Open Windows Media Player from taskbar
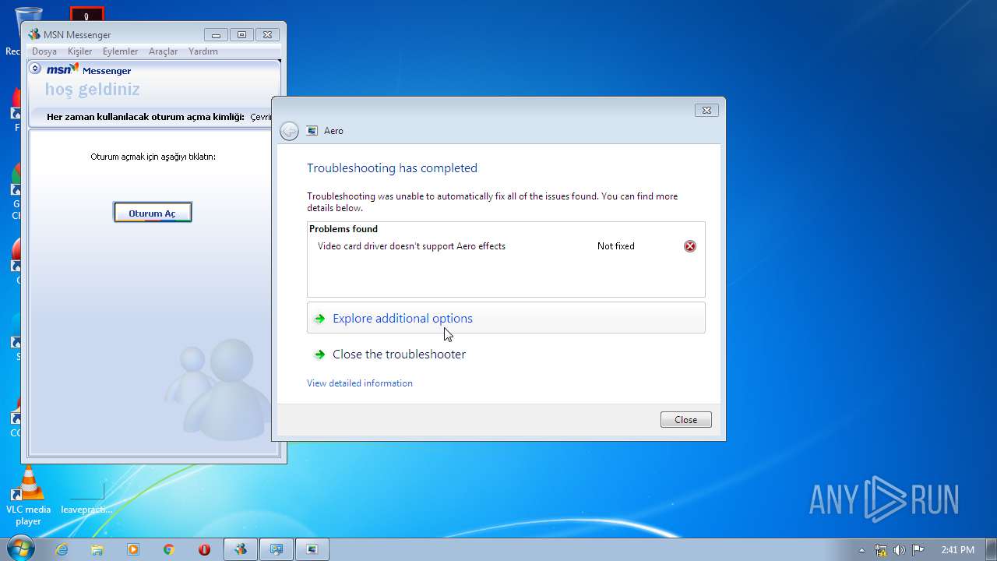 (133, 549)
